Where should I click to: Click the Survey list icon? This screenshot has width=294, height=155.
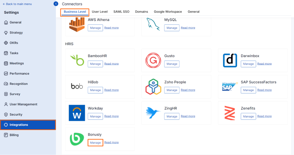pos(6,94)
